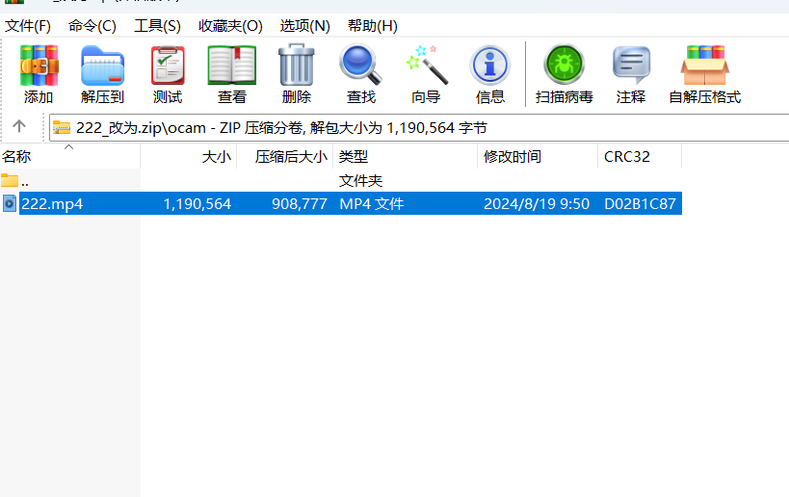Click the archive path address field
The width and height of the screenshot is (789, 497).
click(x=419, y=128)
